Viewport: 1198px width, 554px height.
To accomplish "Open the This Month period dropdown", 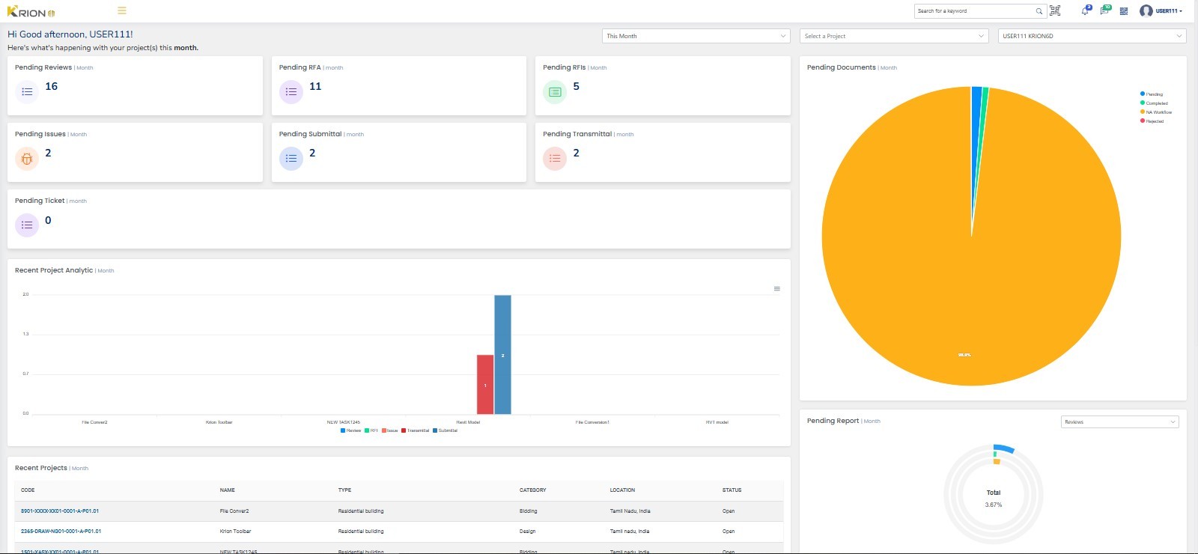I will coord(696,36).
